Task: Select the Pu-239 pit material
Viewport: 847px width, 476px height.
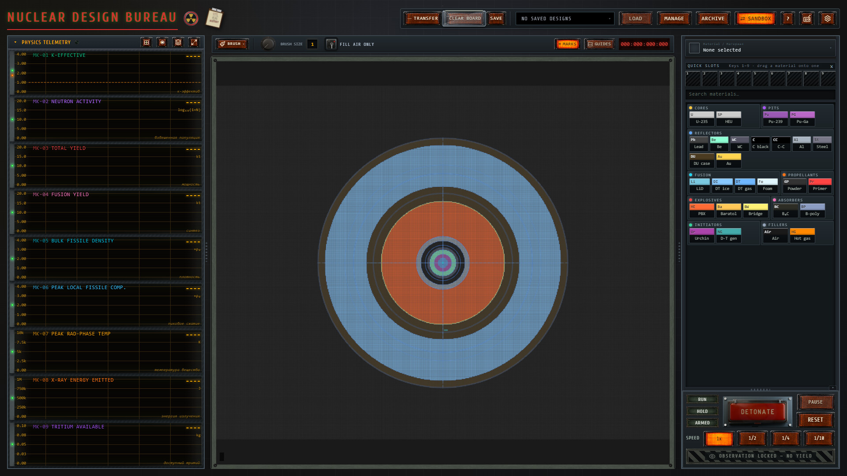Action: click(775, 118)
